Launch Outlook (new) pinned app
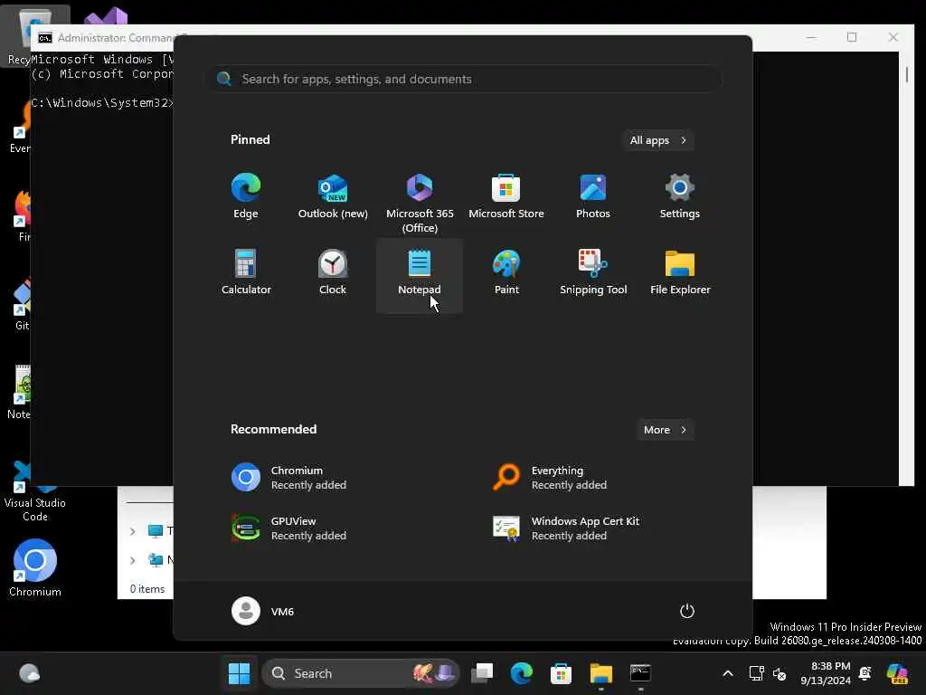Image resolution: width=926 pixels, height=695 pixels. 333,196
